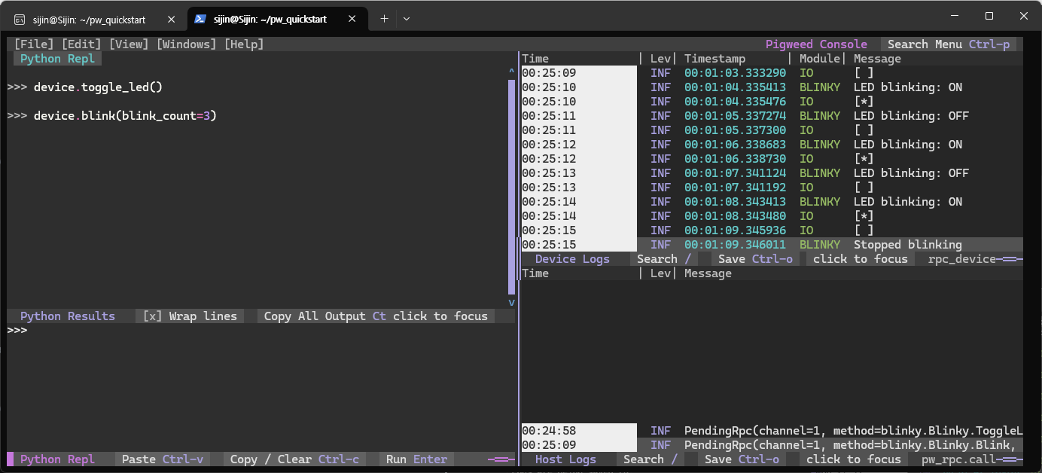Select host log PendingRpc Blinky.Blink row

tap(772, 445)
